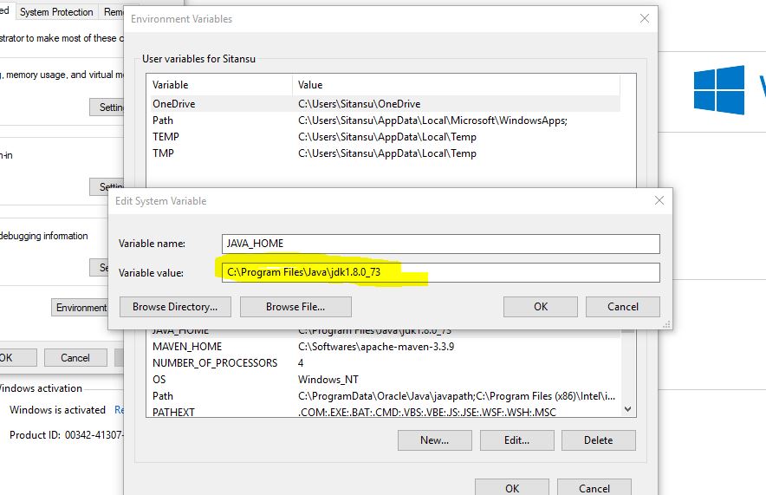Open Browse File picker
The height and width of the screenshot is (495, 766).
295,307
